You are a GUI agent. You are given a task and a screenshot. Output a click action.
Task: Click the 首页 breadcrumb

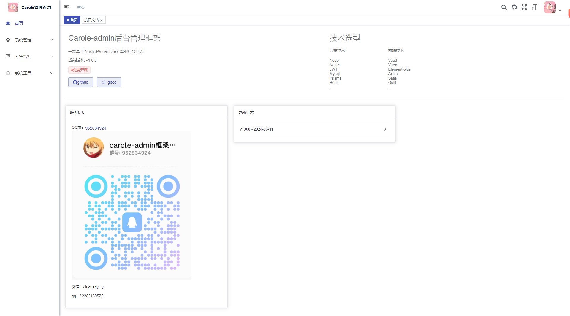[81, 7]
